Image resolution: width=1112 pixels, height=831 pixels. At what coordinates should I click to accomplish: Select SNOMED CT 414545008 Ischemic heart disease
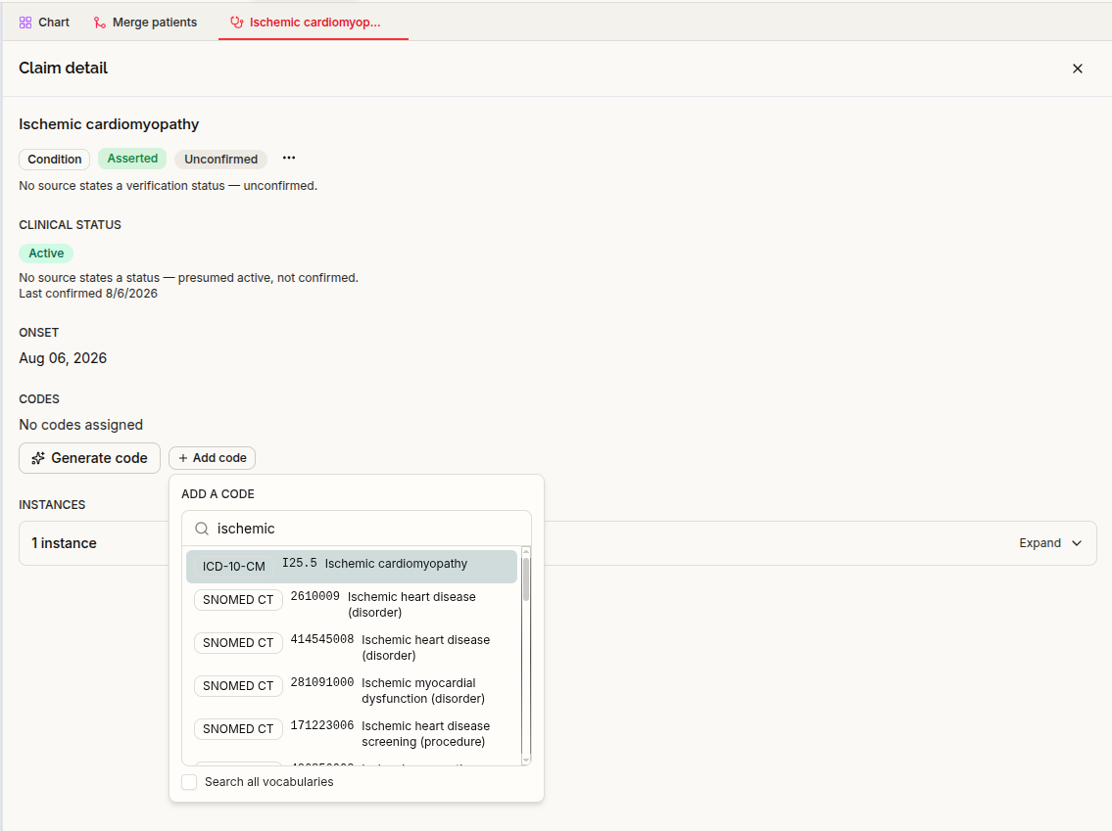click(352, 648)
